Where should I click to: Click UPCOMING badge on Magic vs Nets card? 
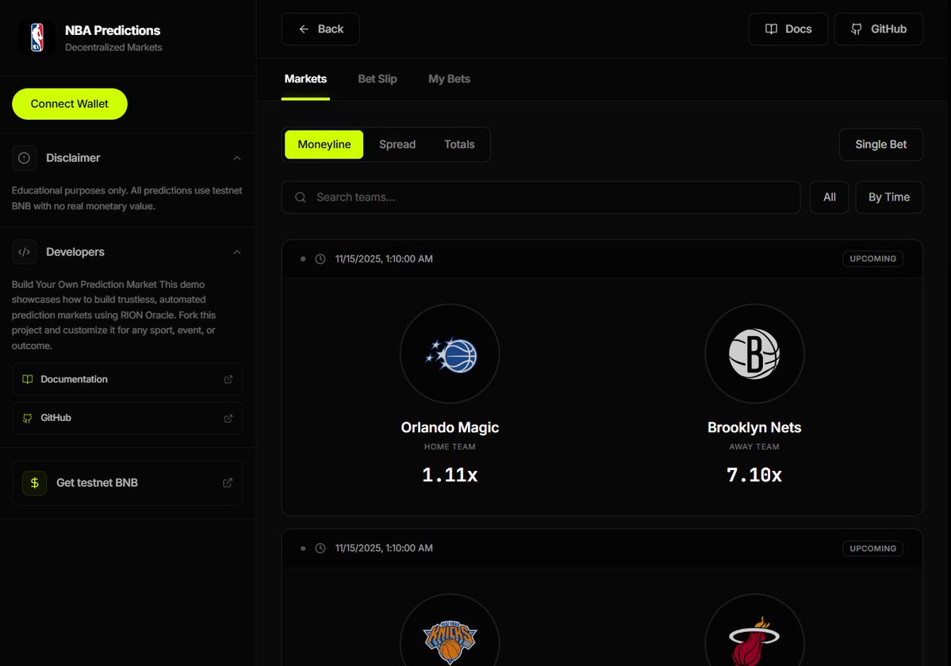point(872,258)
